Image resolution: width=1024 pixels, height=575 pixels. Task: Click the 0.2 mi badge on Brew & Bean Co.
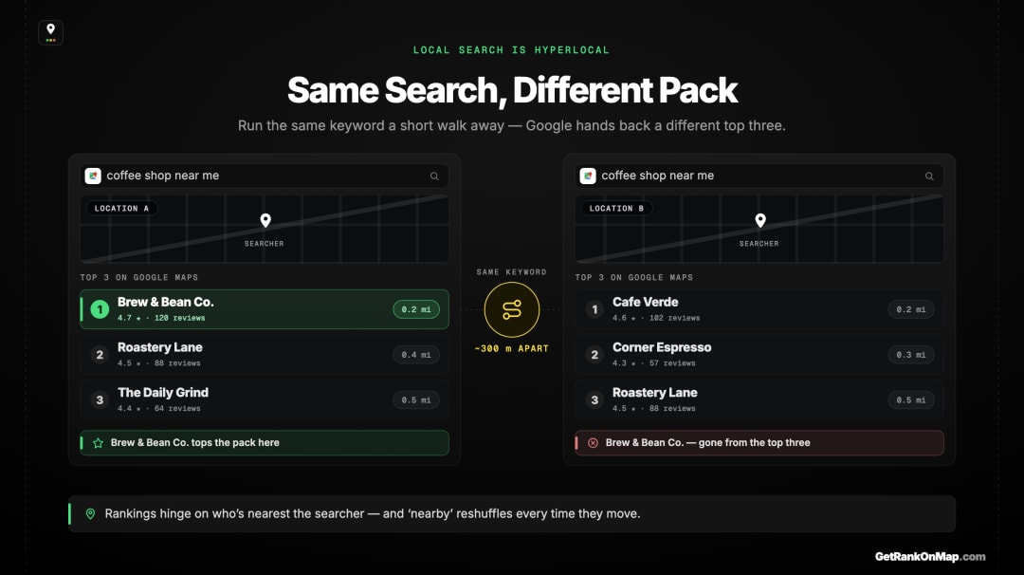click(416, 309)
